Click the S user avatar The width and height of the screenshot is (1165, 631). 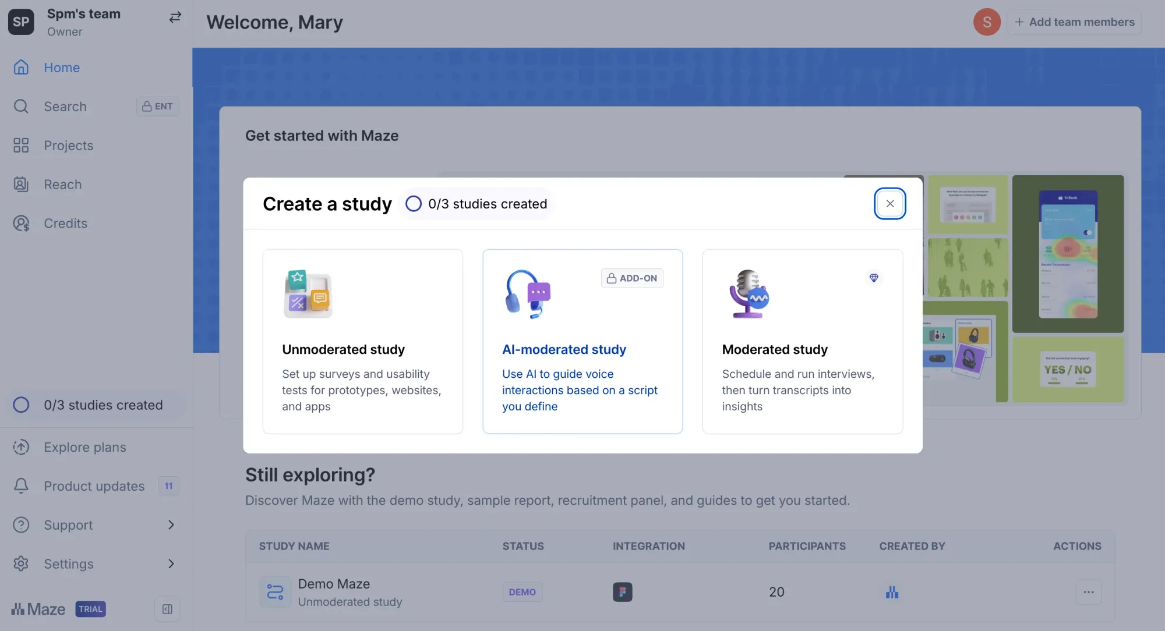click(x=987, y=22)
